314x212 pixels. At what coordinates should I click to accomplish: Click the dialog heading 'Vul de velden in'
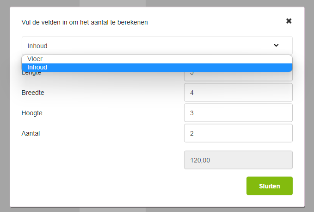tap(85, 22)
